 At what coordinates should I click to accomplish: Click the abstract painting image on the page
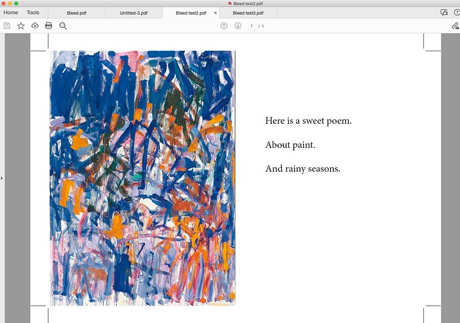click(x=143, y=178)
